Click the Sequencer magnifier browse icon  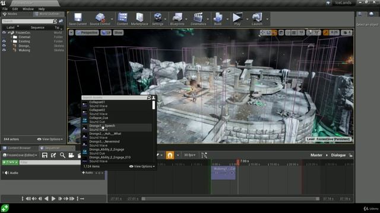62,155
